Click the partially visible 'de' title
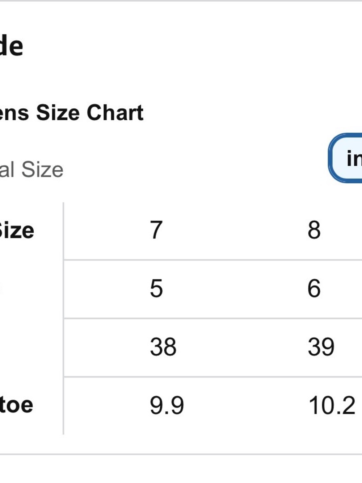 pyautogui.click(x=12, y=46)
